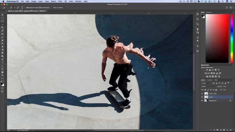The width and height of the screenshot is (235, 132).
Task: Open the layer filter Kind dropdown
Action: coord(206,83)
